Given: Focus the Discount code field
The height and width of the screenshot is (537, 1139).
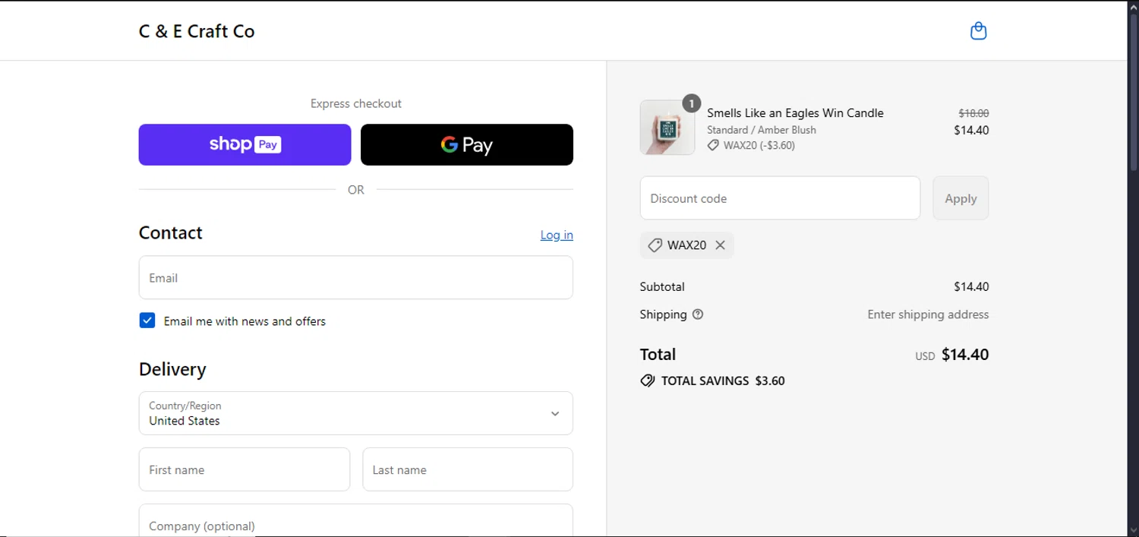Looking at the screenshot, I should (x=781, y=198).
